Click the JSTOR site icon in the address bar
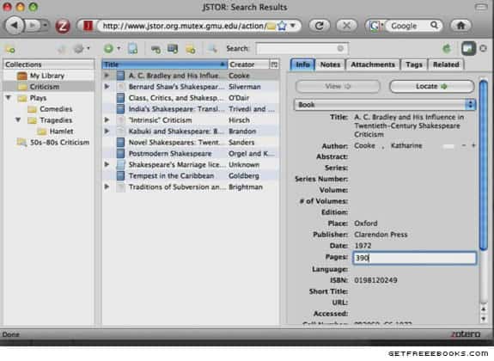The image size is (494, 361). tap(88, 26)
